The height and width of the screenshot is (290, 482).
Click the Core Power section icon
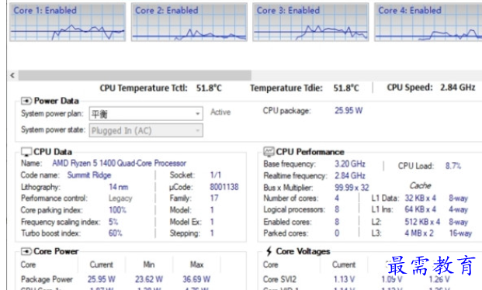tap(26, 251)
